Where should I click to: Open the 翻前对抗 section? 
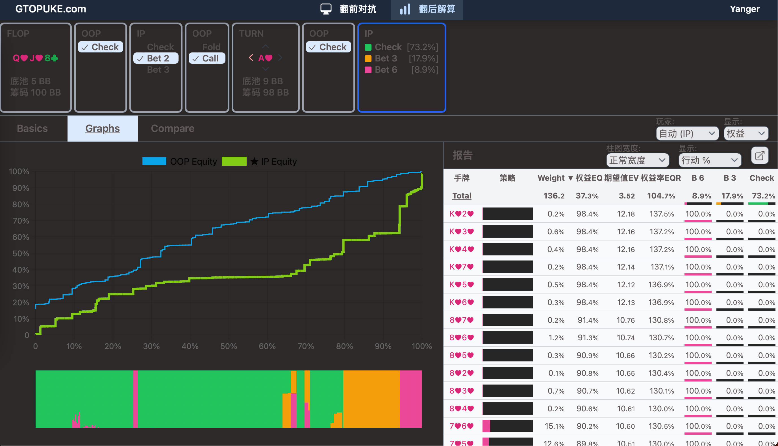(349, 9)
